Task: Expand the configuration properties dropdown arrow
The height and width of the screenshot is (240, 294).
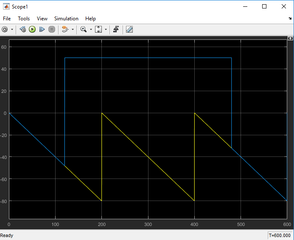Action: (x=12, y=29)
